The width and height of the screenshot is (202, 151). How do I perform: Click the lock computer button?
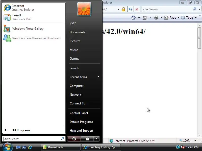point(87,139)
